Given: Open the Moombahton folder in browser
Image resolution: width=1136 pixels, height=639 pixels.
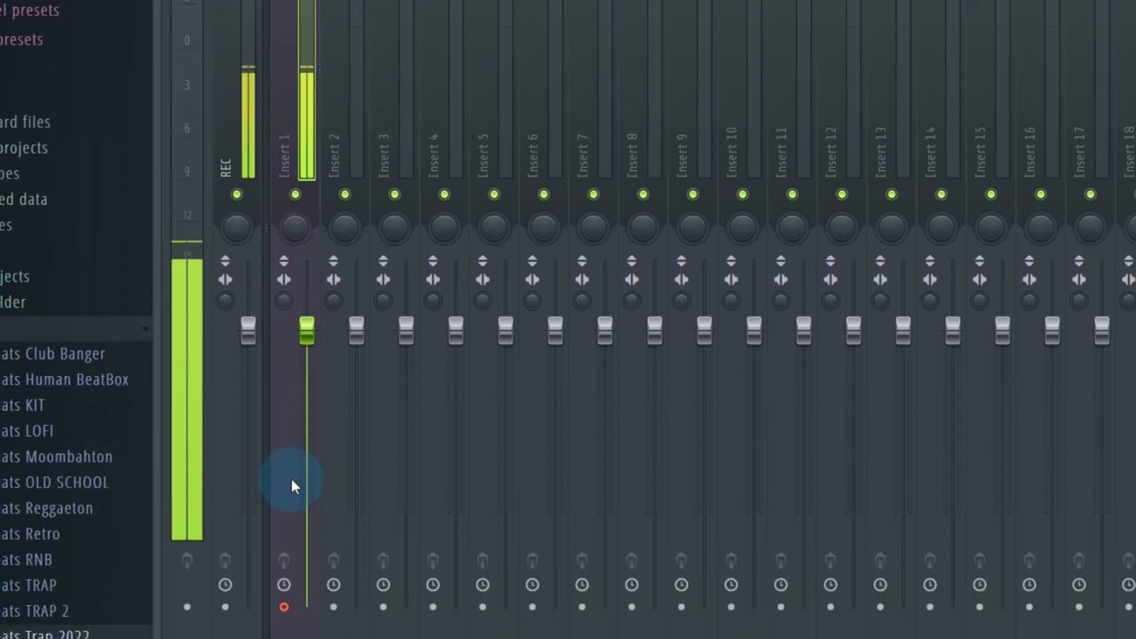Looking at the screenshot, I should coord(56,456).
